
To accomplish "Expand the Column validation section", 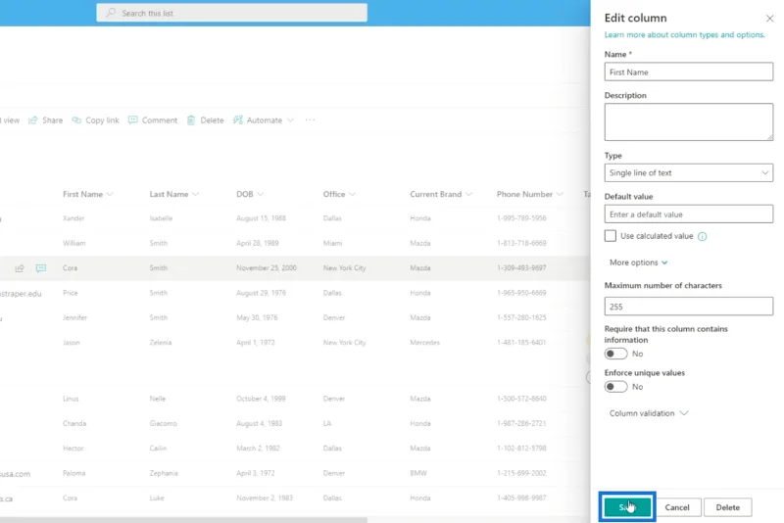I will [x=649, y=413].
